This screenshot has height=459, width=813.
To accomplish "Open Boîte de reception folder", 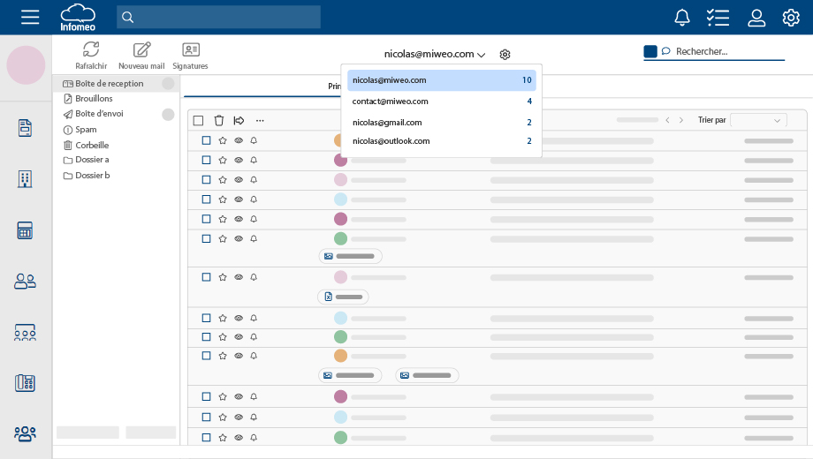I will pyautogui.click(x=116, y=83).
